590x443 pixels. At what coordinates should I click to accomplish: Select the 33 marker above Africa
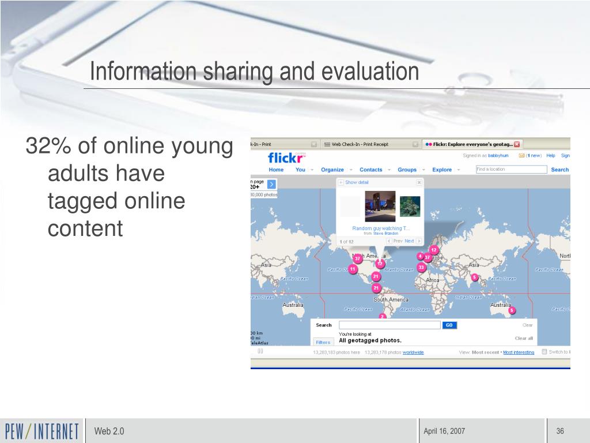point(421,268)
